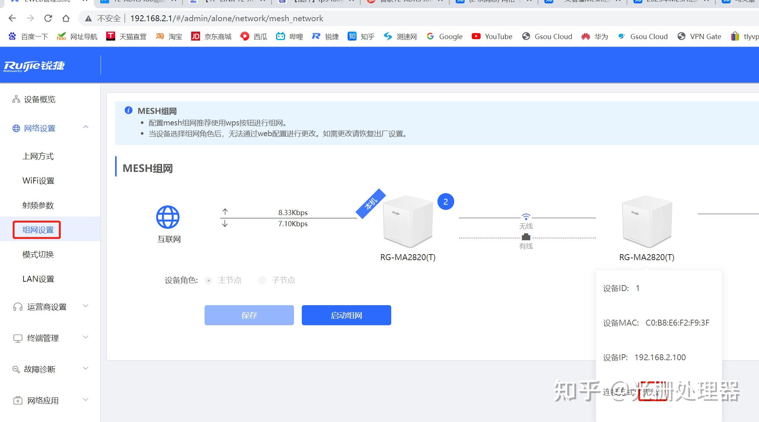759x422 pixels.
Task: Click the 启动组网 button
Action: coord(347,315)
